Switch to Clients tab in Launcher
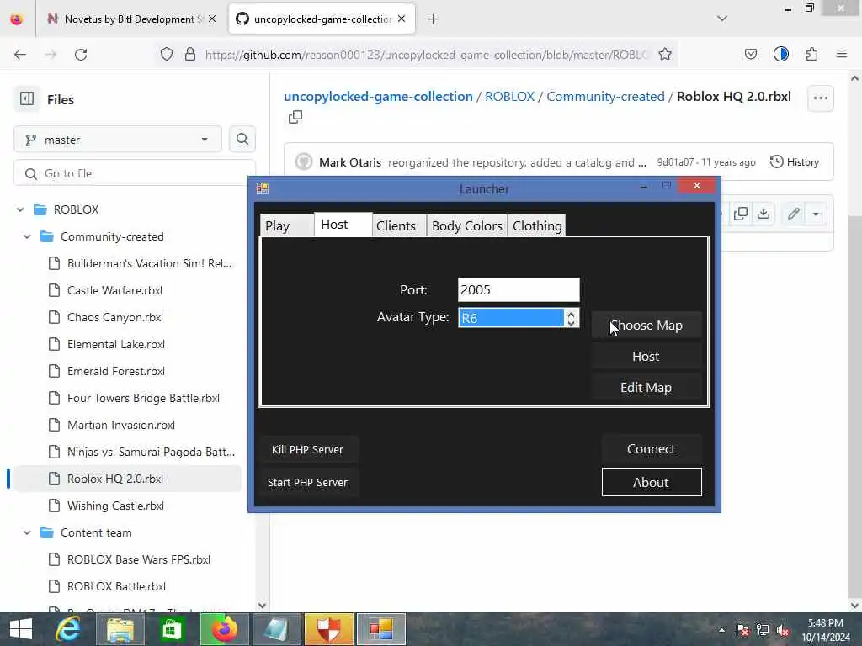This screenshot has height=646, width=862. tap(398, 225)
